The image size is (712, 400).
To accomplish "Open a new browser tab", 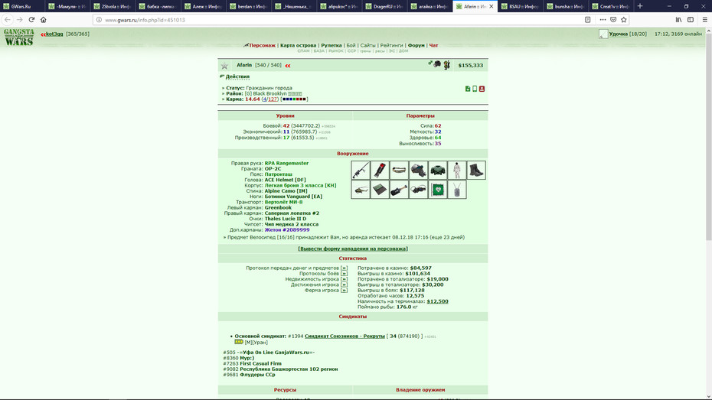I will (640, 6).
